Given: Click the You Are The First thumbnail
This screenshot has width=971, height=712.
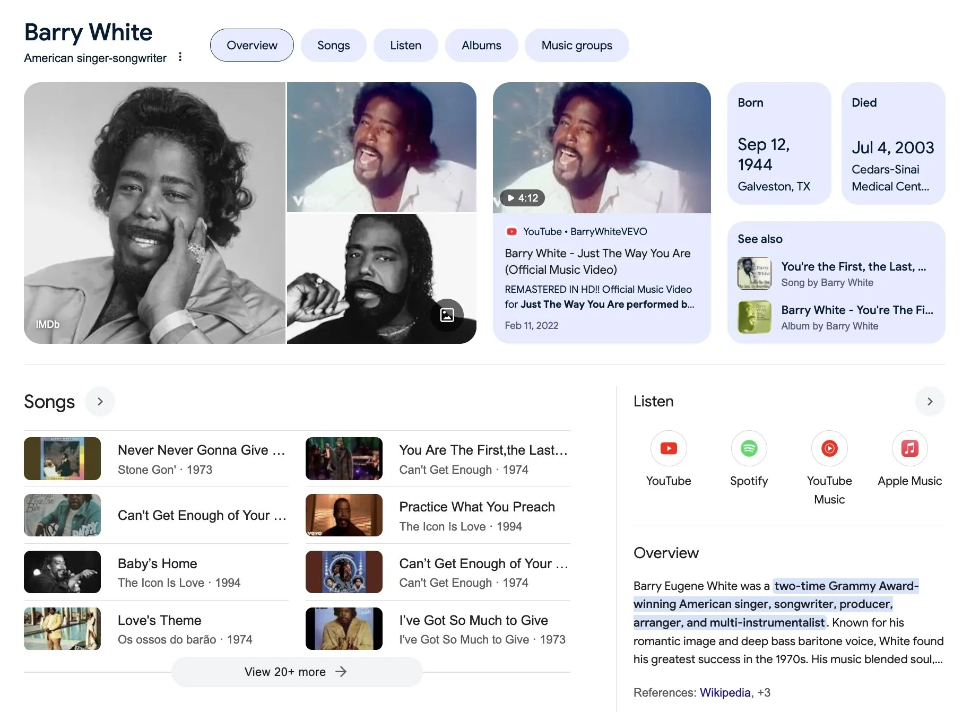Looking at the screenshot, I should 344,458.
